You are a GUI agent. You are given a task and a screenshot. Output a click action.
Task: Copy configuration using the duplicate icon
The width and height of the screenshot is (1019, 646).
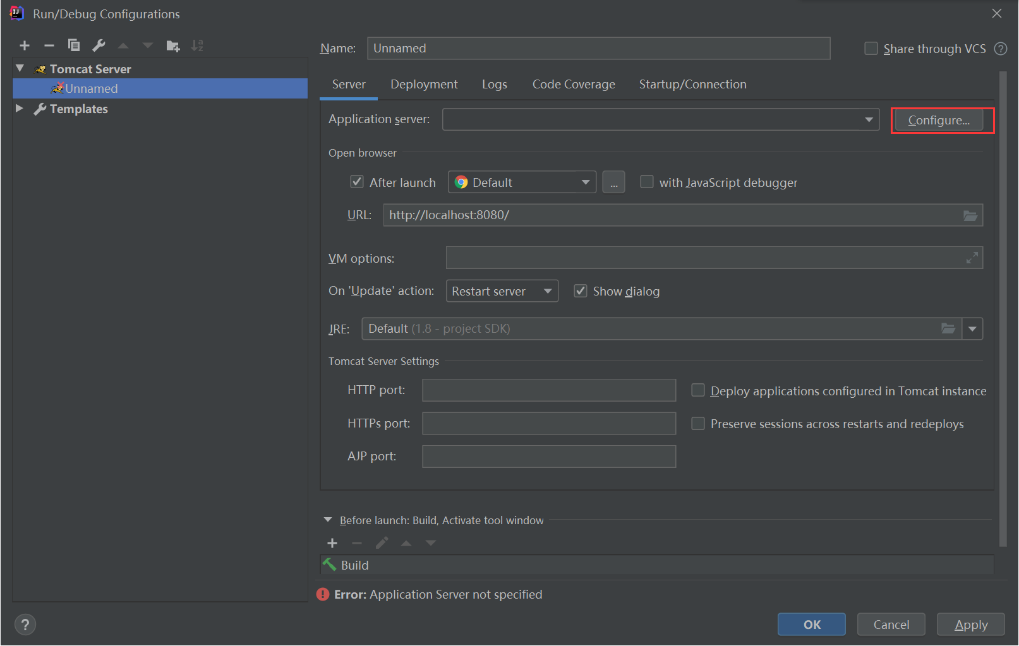tap(74, 45)
